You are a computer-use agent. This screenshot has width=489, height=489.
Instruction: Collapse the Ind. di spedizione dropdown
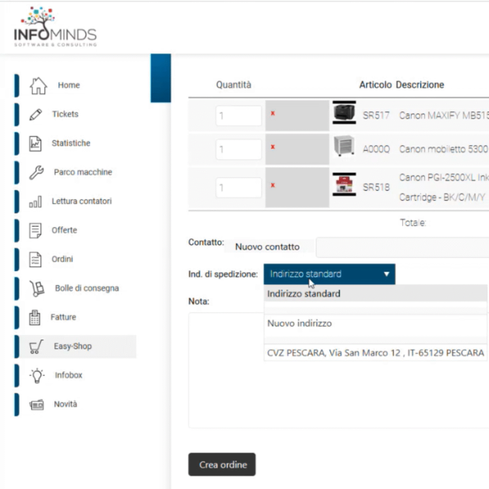330,274
